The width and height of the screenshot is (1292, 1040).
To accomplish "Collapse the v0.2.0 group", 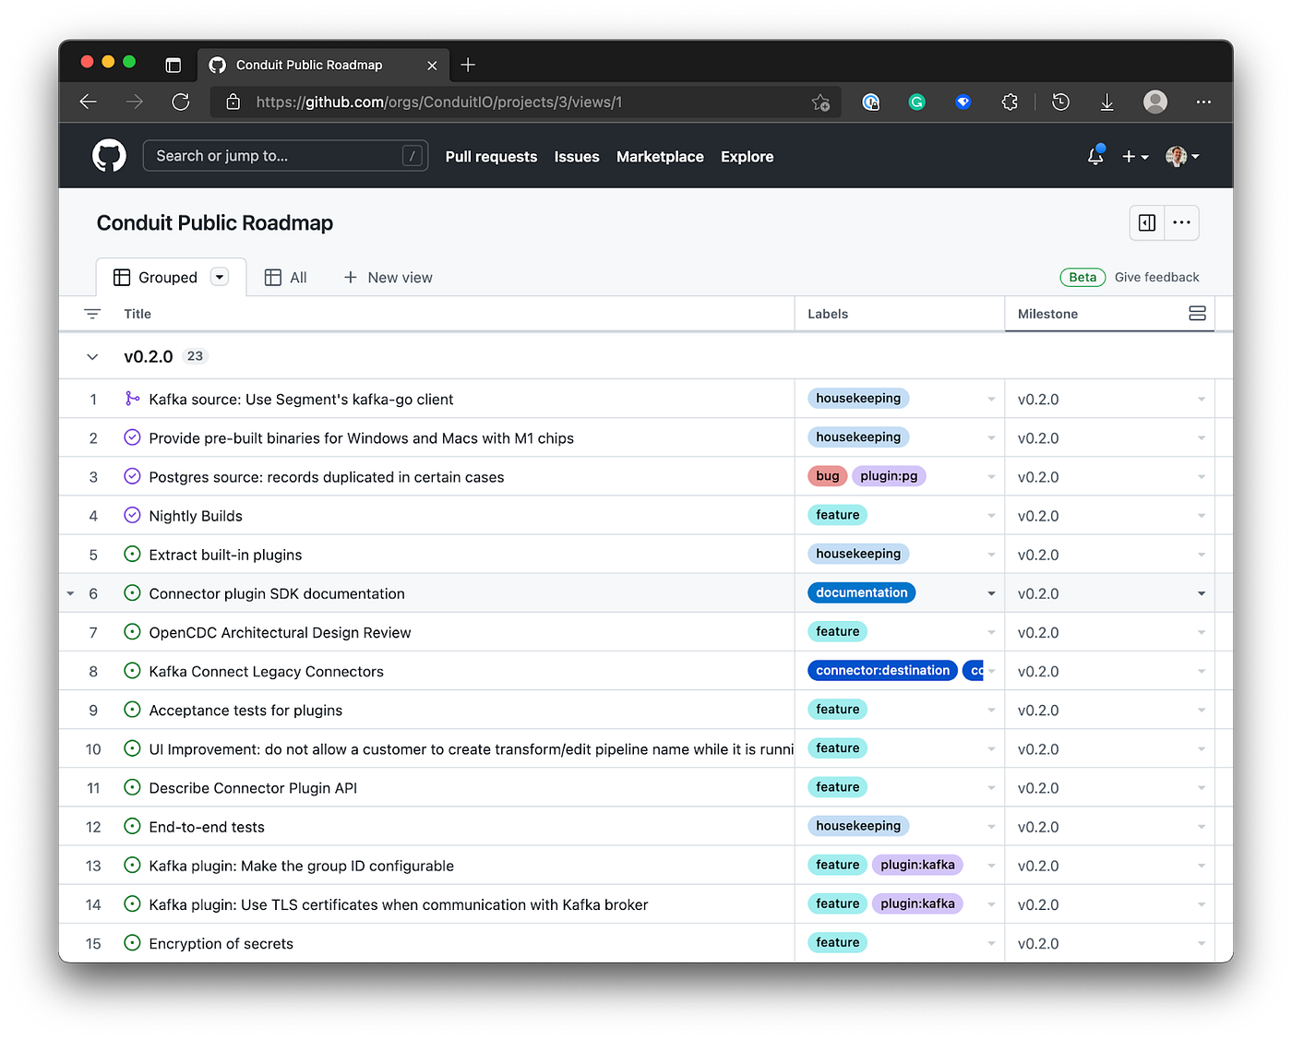I will pyautogui.click(x=92, y=356).
